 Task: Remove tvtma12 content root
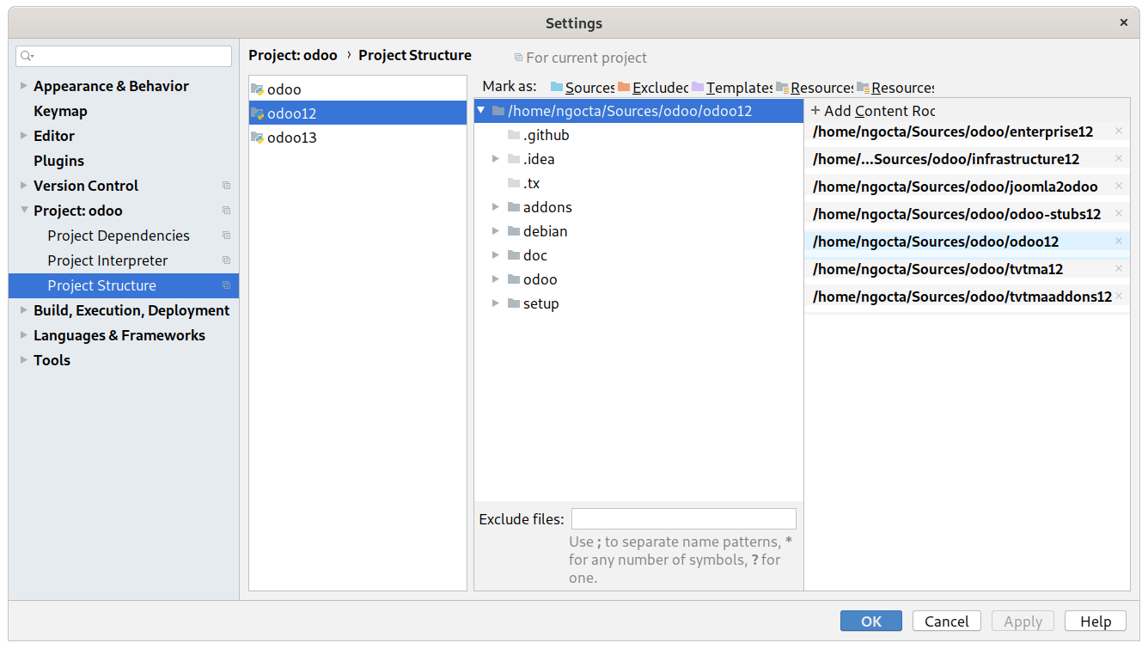click(x=1118, y=268)
